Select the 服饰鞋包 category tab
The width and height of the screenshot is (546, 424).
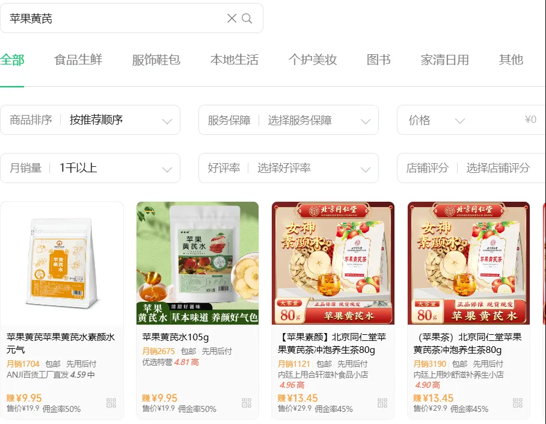[x=156, y=60]
